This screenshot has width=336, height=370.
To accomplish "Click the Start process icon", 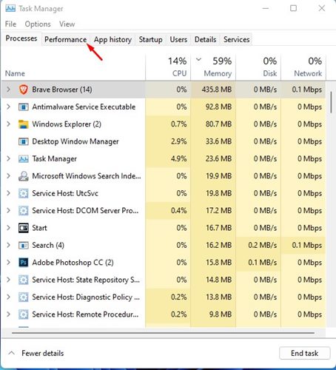I will [24, 228].
